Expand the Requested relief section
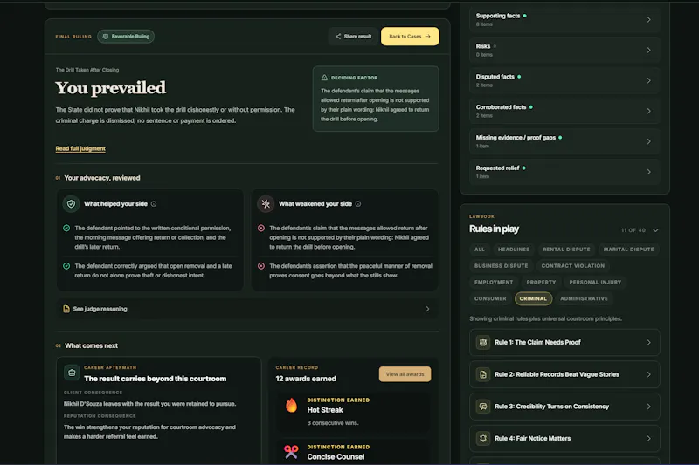This screenshot has height=465, width=699. [564, 172]
